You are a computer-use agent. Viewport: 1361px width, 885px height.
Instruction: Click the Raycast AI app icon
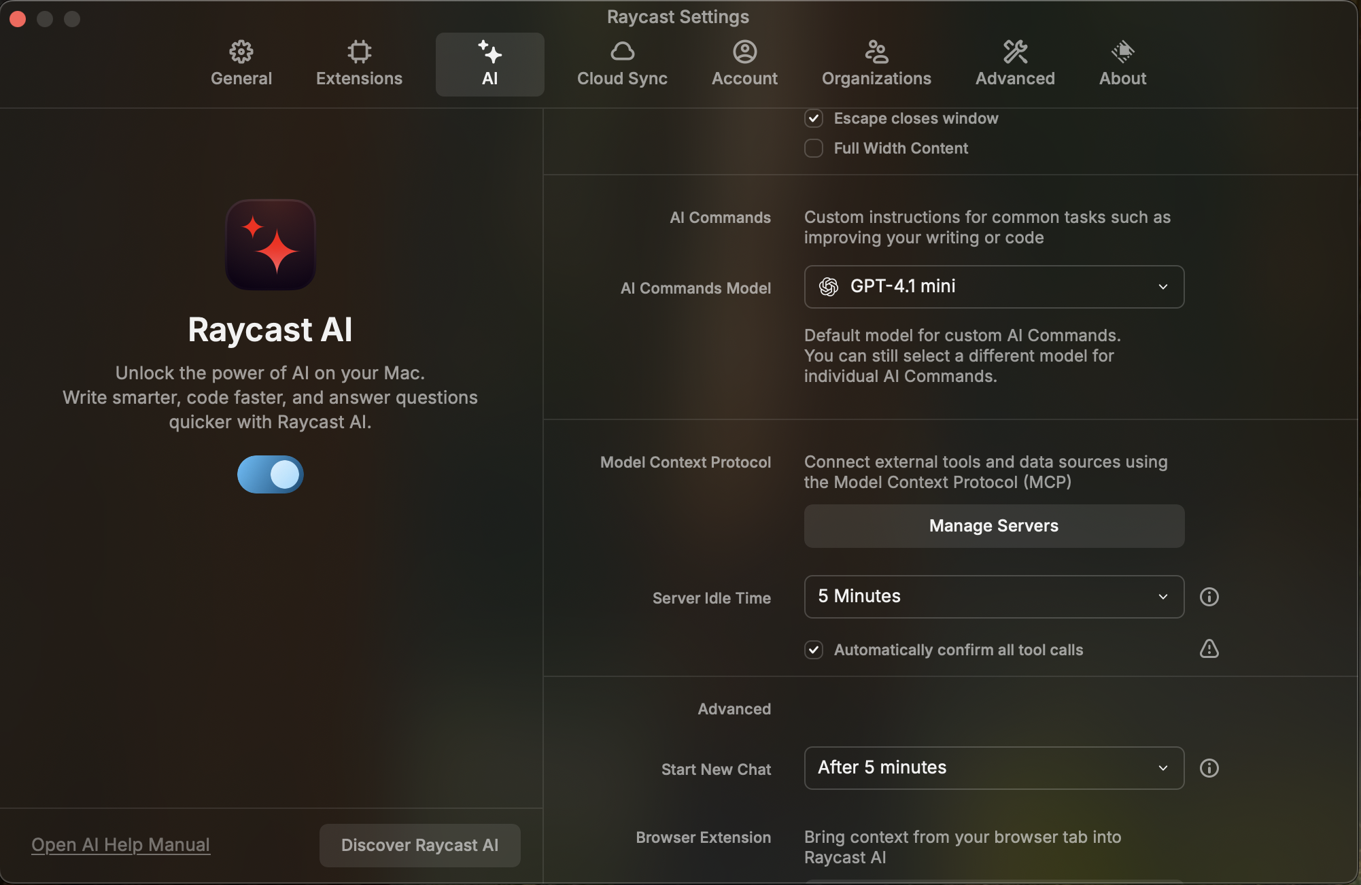pos(271,245)
